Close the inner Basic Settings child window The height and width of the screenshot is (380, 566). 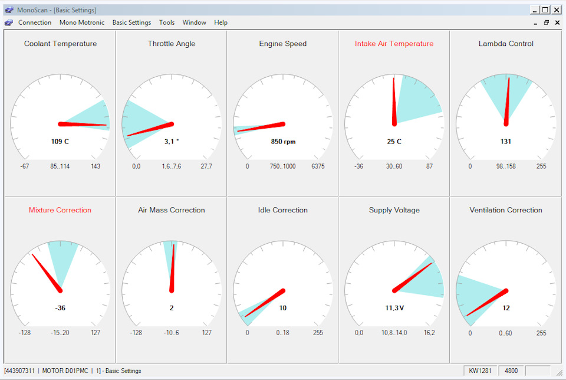tap(557, 22)
